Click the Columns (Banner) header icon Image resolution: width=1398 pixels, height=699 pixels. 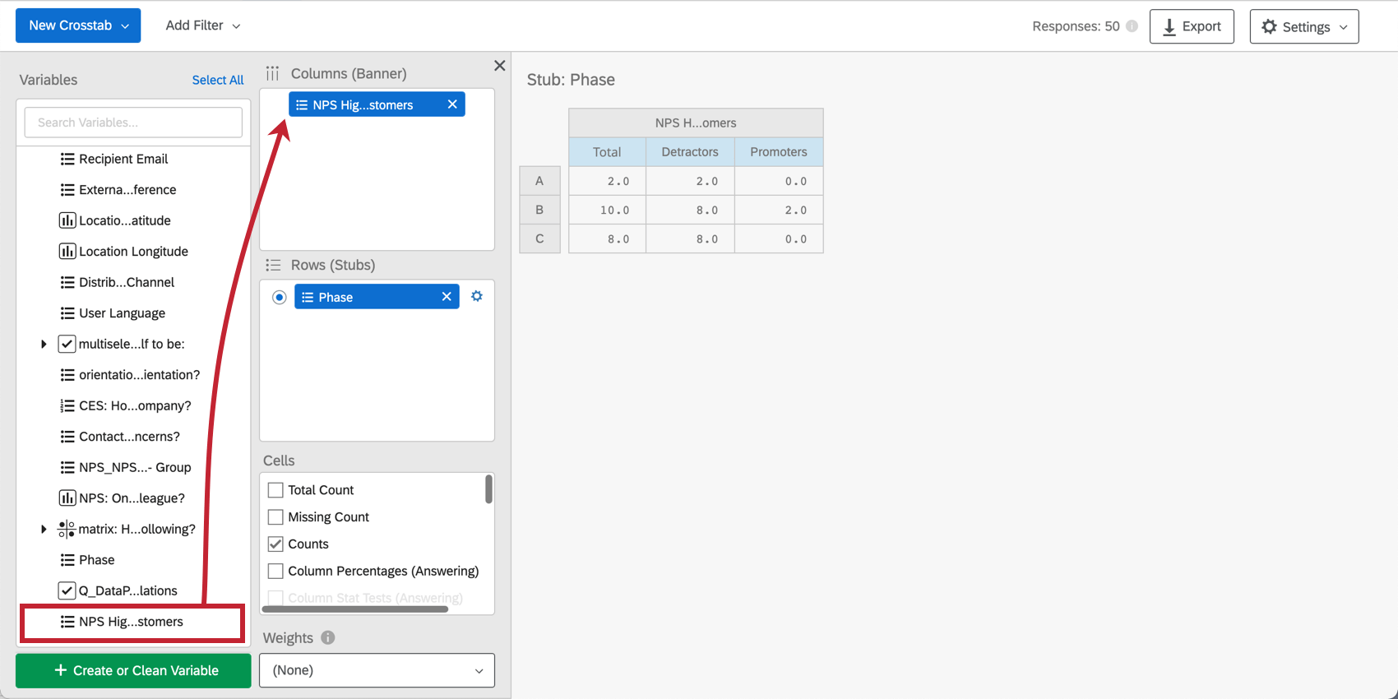[x=272, y=73]
